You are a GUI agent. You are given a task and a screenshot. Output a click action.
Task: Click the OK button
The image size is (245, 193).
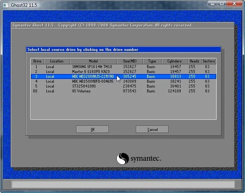[93, 129]
